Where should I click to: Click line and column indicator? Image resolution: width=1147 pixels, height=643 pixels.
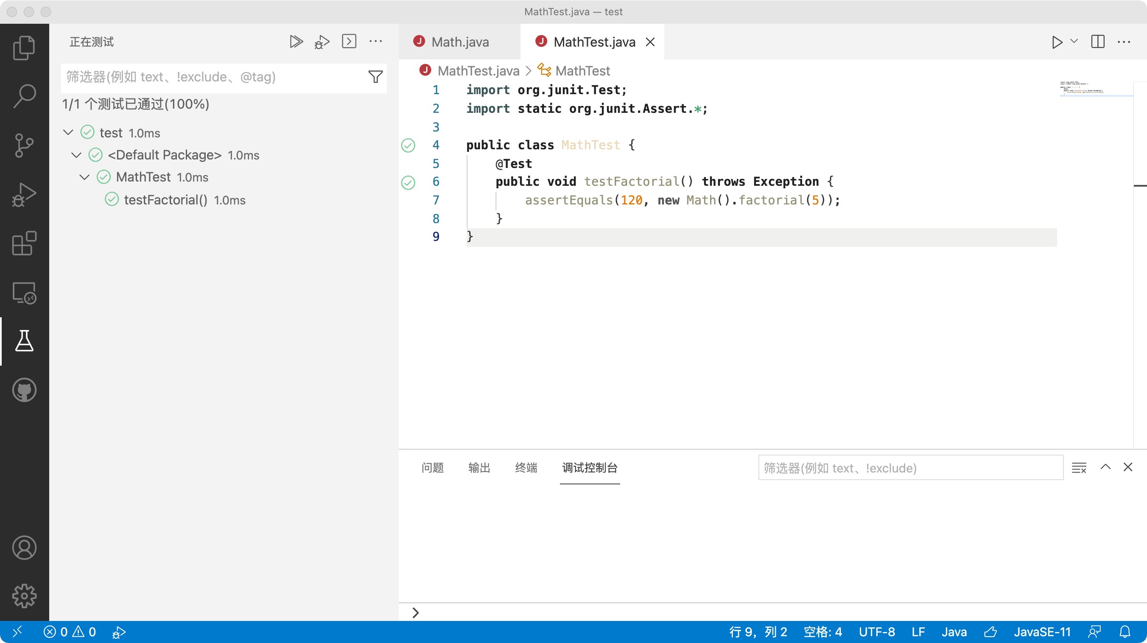[x=758, y=632]
